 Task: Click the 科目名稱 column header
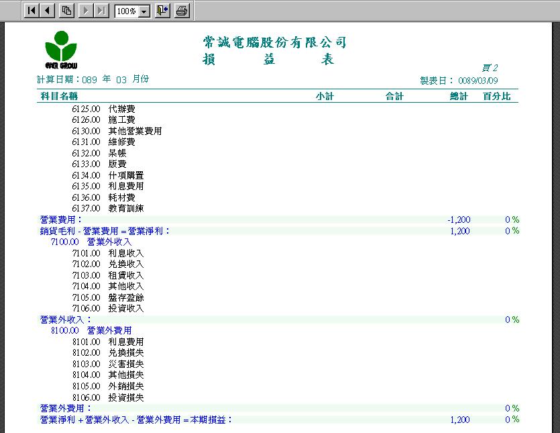(x=59, y=97)
